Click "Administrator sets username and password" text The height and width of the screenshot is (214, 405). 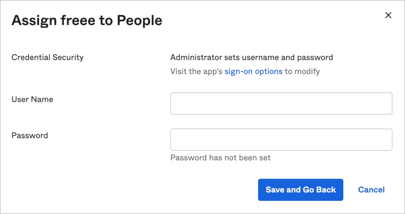[x=251, y=57]
